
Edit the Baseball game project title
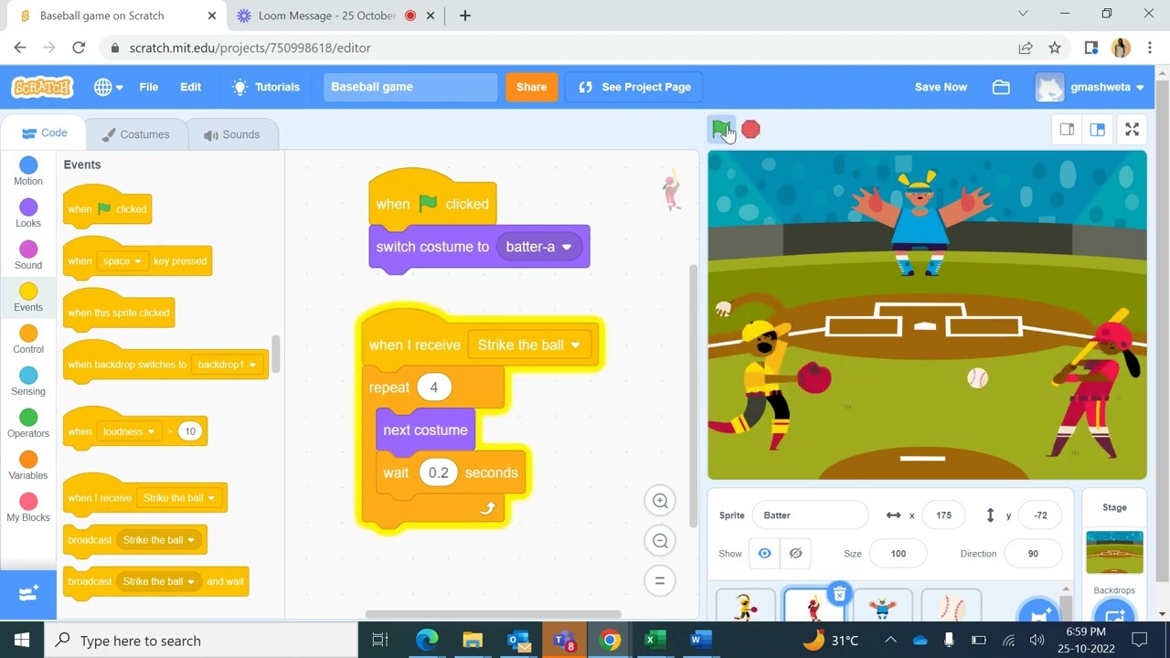click(x=410, y=87)
